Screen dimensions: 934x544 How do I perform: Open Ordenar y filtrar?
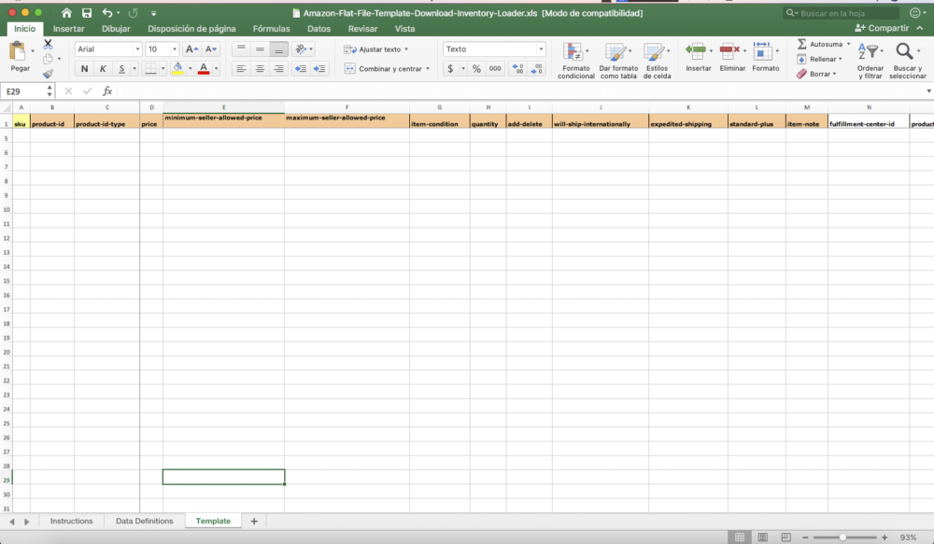pyautogui.click(x=870, y=60)
